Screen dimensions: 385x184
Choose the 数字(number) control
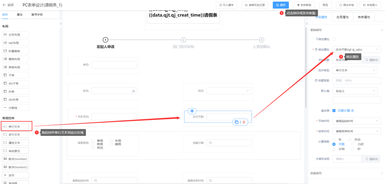pos(16,159)
